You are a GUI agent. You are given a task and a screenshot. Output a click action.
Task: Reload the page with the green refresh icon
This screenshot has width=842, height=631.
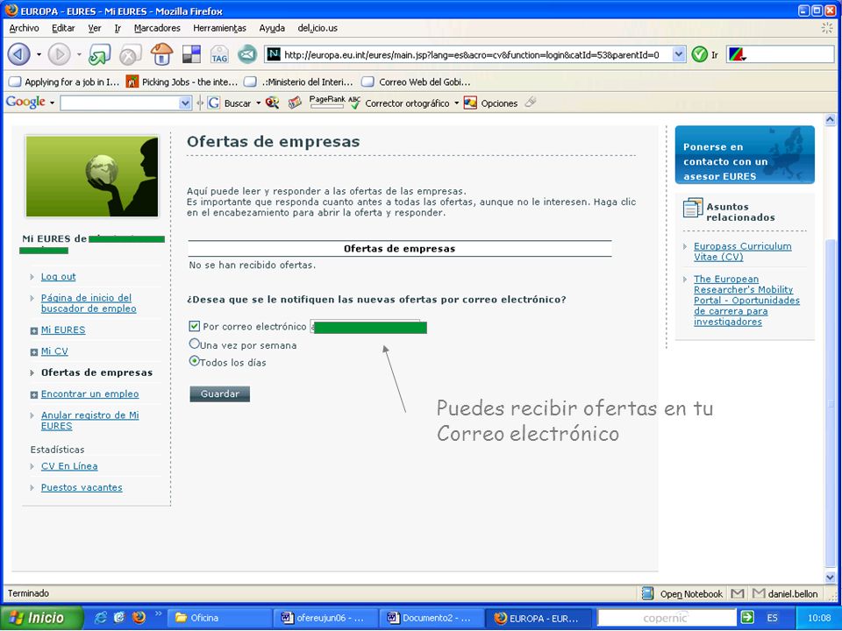pyautogui.click(x=99, y=54)
